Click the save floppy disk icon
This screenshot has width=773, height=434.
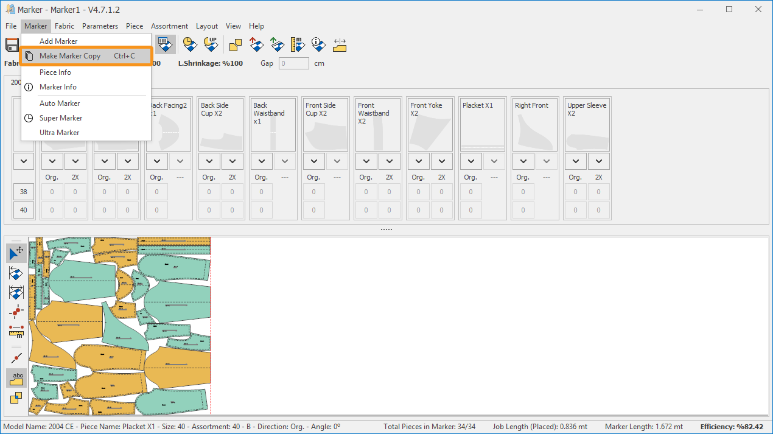(x=12, y=45)
